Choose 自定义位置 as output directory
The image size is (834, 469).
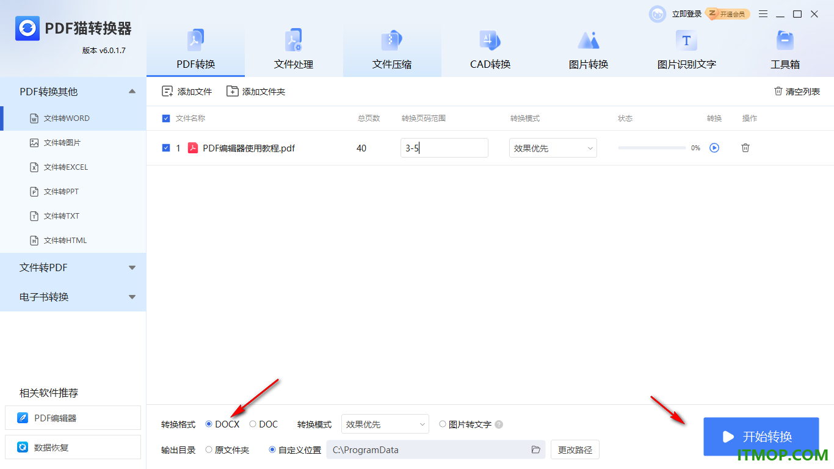(272, 450)
